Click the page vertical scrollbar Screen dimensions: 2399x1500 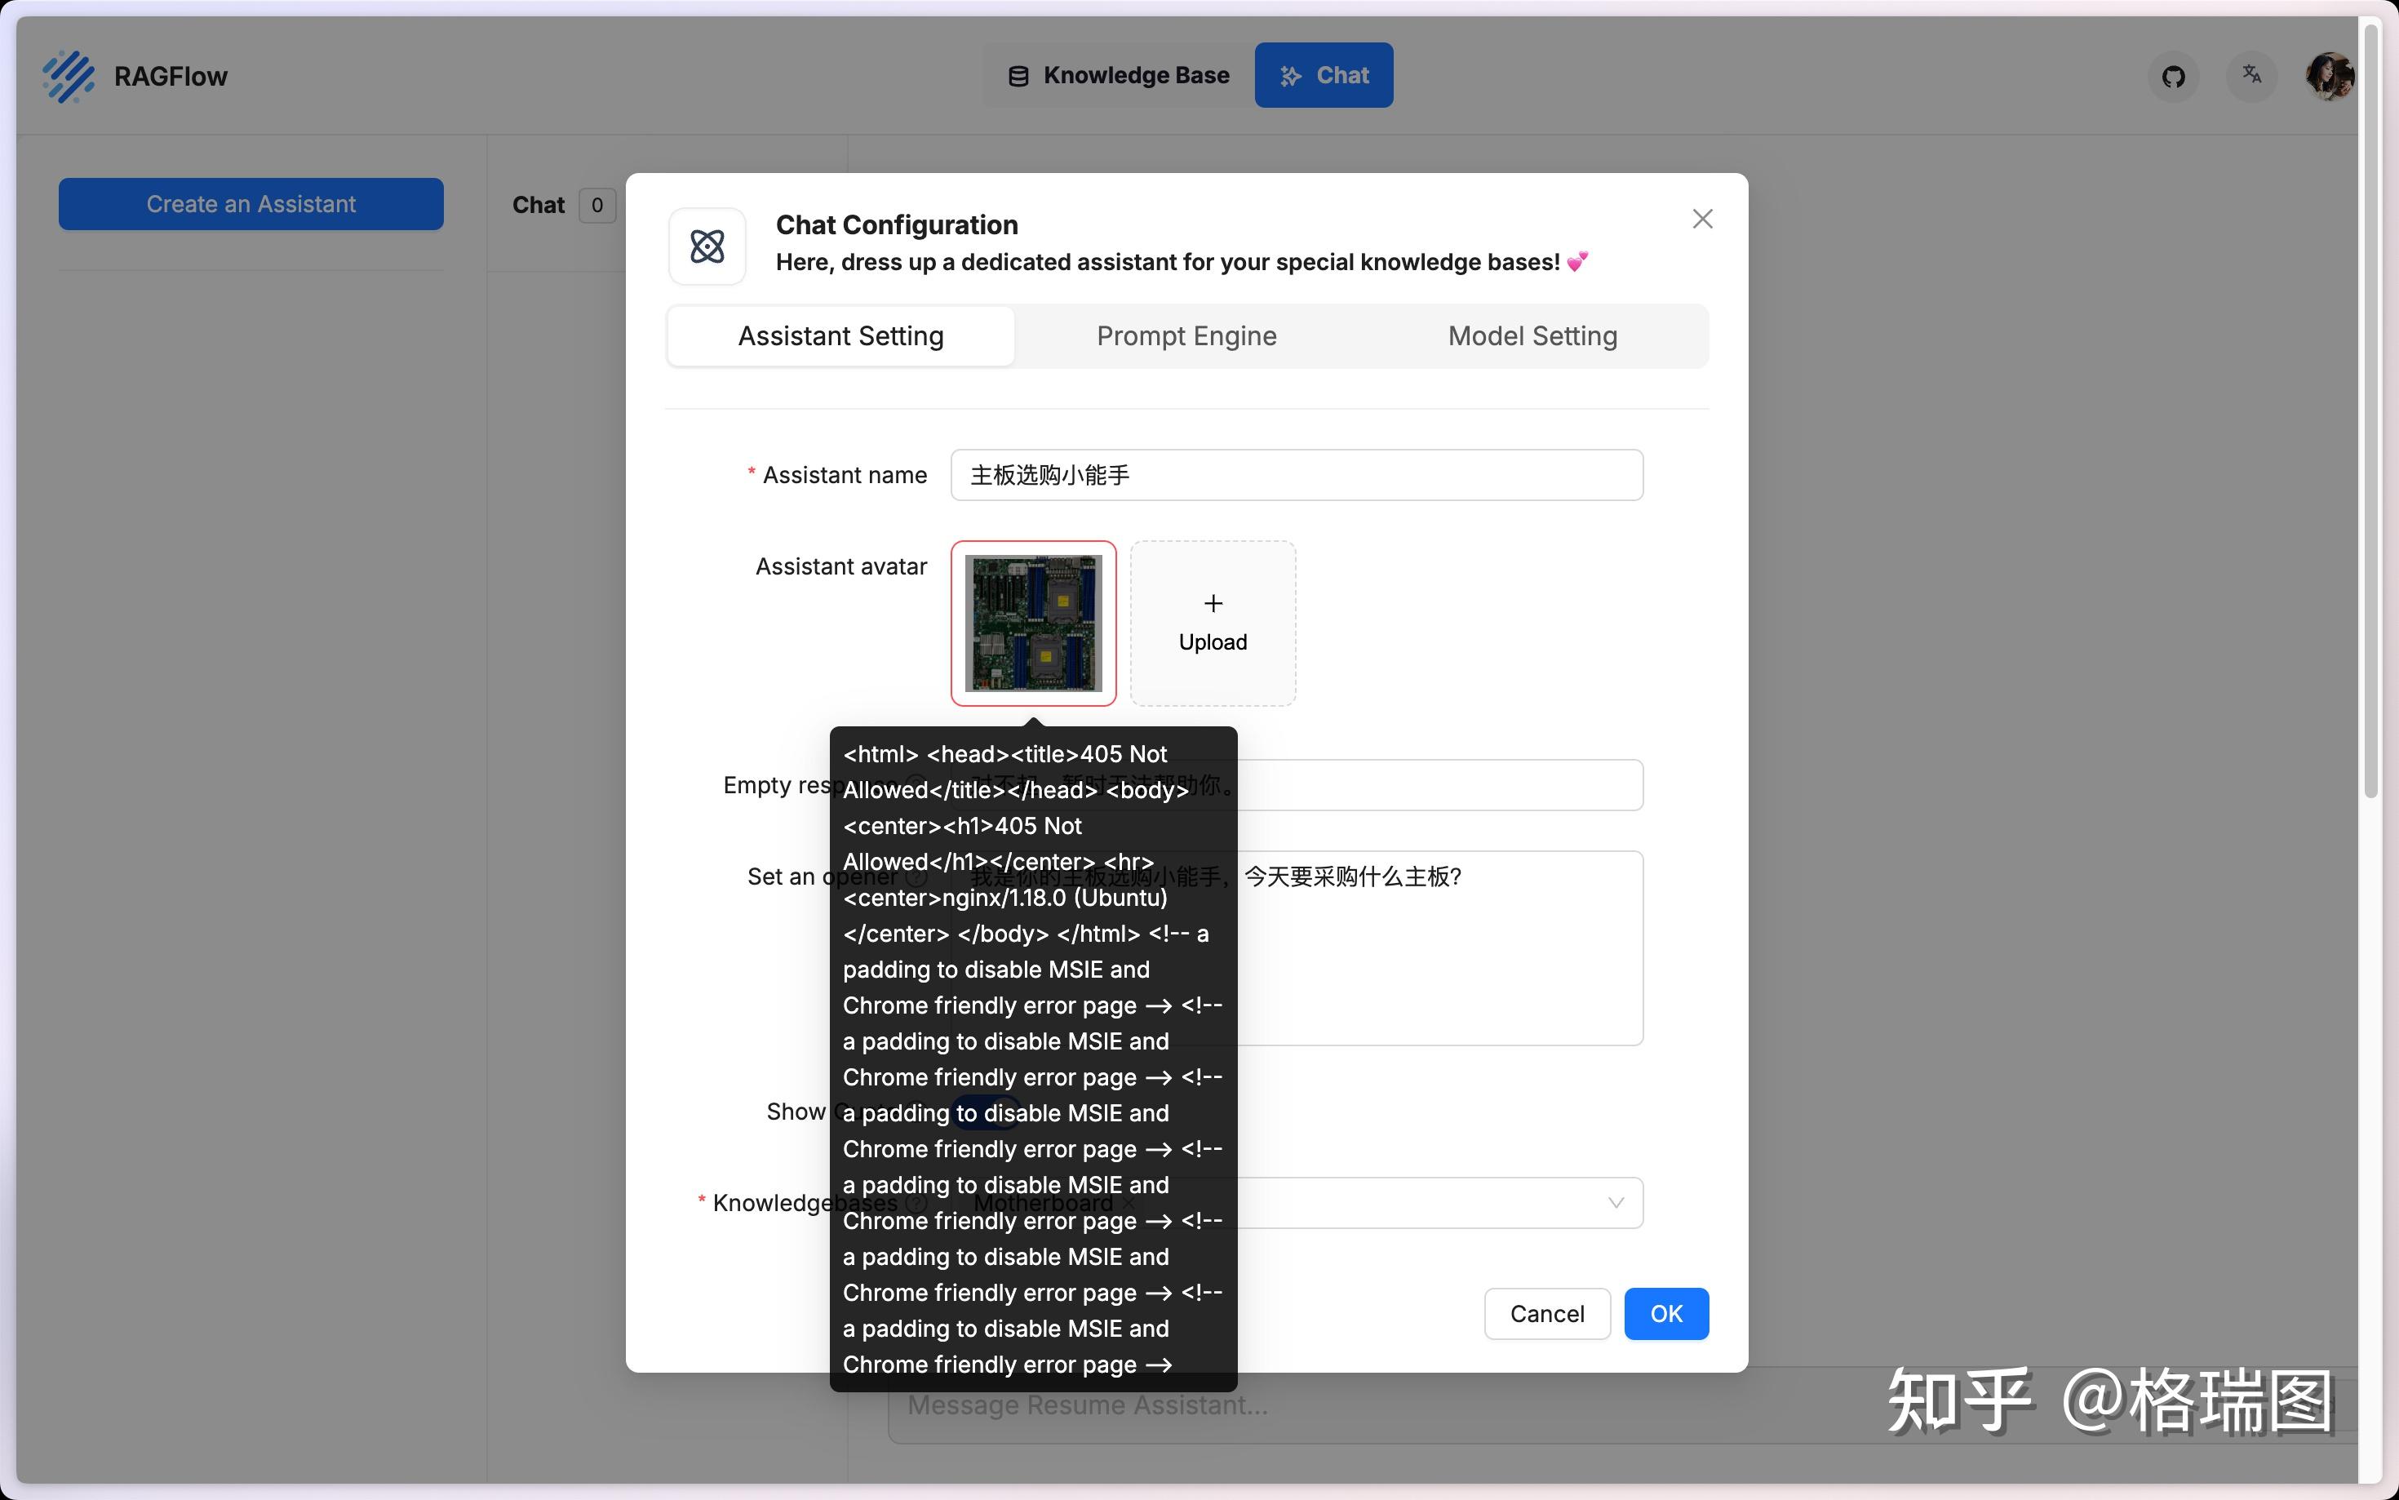click(2370, 397)
